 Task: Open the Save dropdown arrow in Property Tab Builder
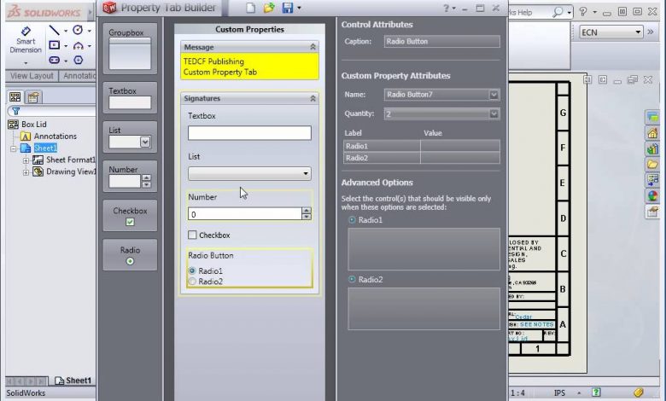click(299, 8)
